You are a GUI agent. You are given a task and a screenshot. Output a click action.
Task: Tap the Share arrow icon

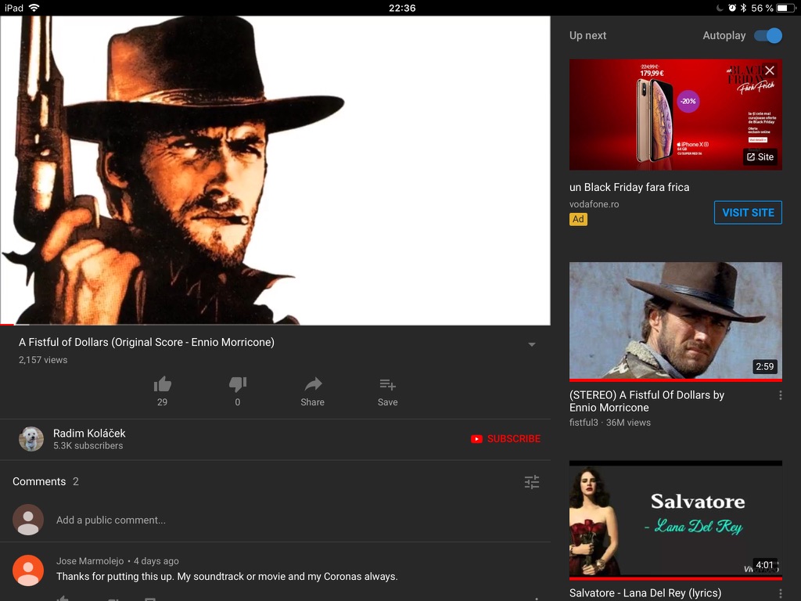pos(313,384)
